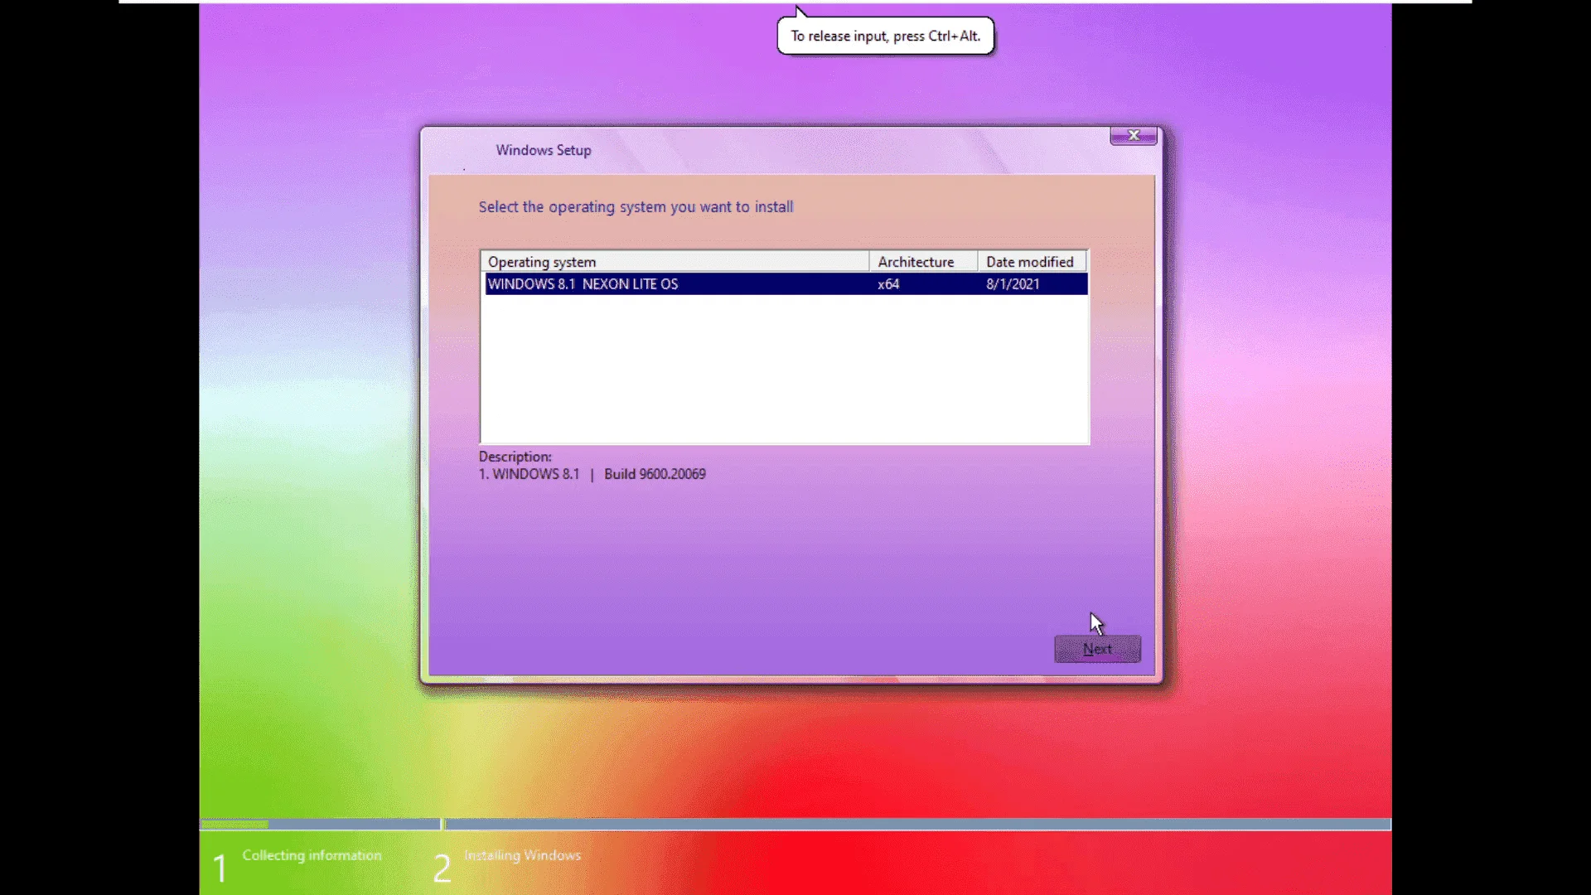Click the Windows Setup title text
The image size is (1591, 895).
pyautogui.click(x=544, y=150)
